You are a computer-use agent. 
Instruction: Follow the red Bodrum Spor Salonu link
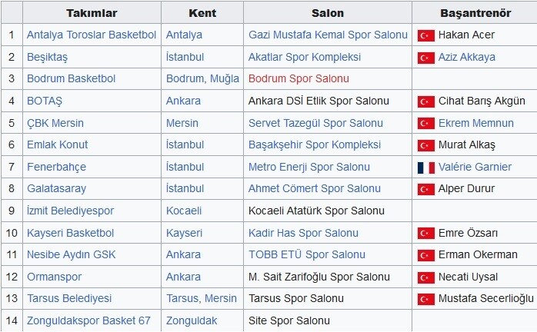(x=299, y=78)
